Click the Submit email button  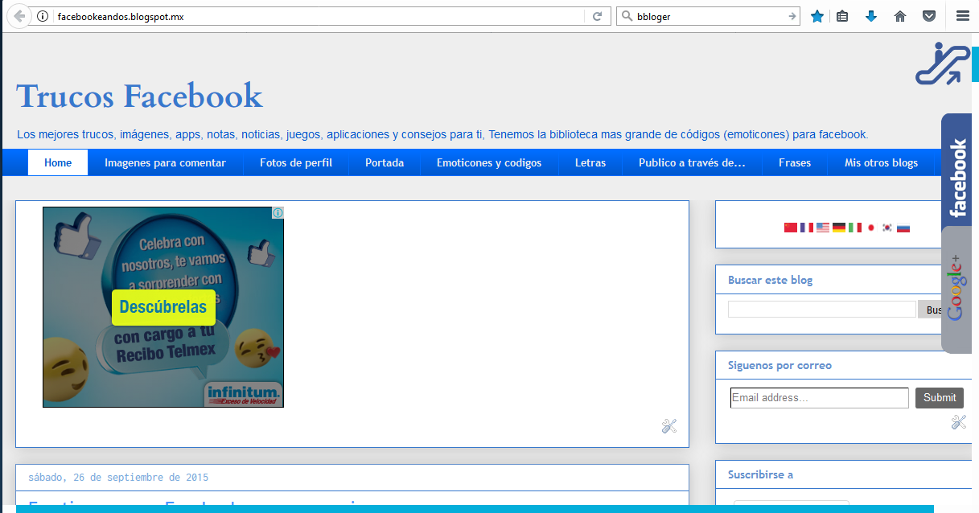(940, 397)
